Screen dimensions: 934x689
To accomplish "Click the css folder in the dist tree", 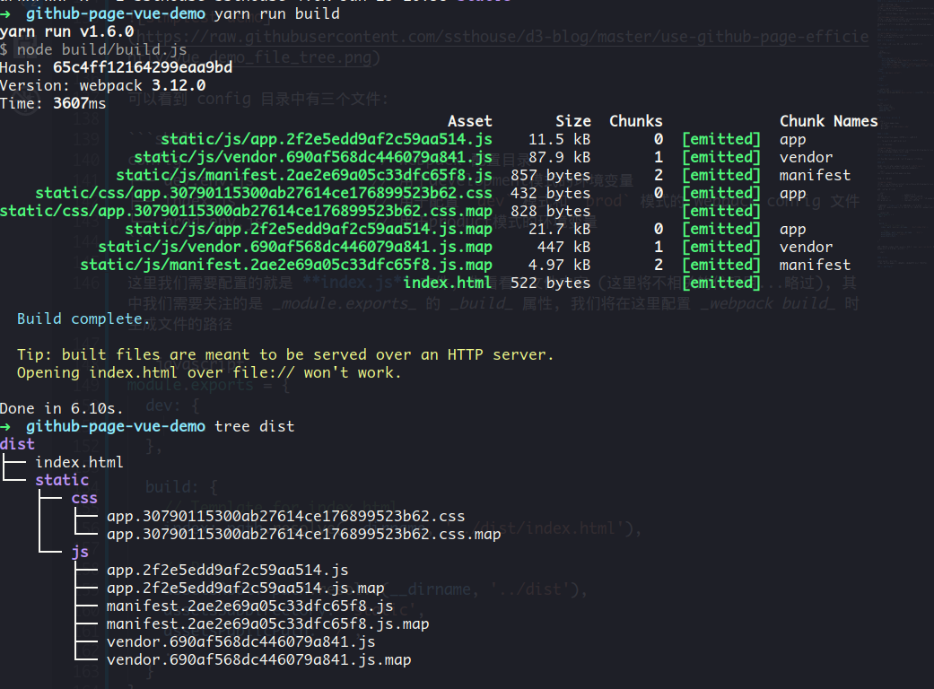I will 83,498.
